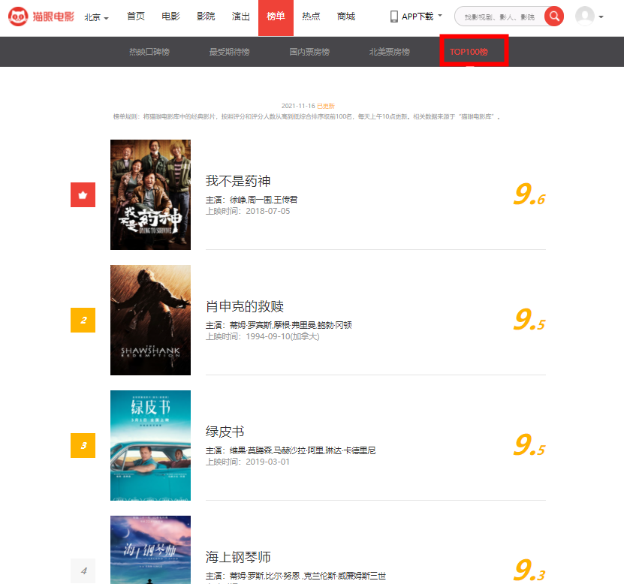The width and height of the screenshot is (624, 584).
Task: Click the phone icon beside APP下载
Action: (394, 17)
